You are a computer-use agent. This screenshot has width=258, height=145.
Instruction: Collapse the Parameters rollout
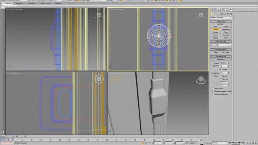coord(221,59)
